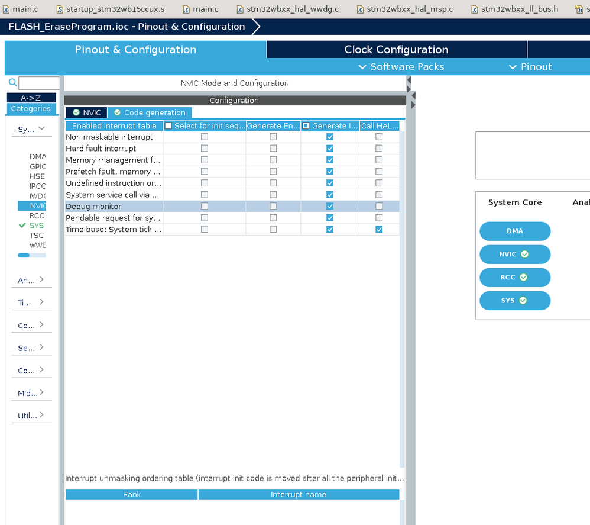The width and height of the screenshot is (590, 525).
Task: Check Generate Enable for Pendable request row
Action: 273,218
